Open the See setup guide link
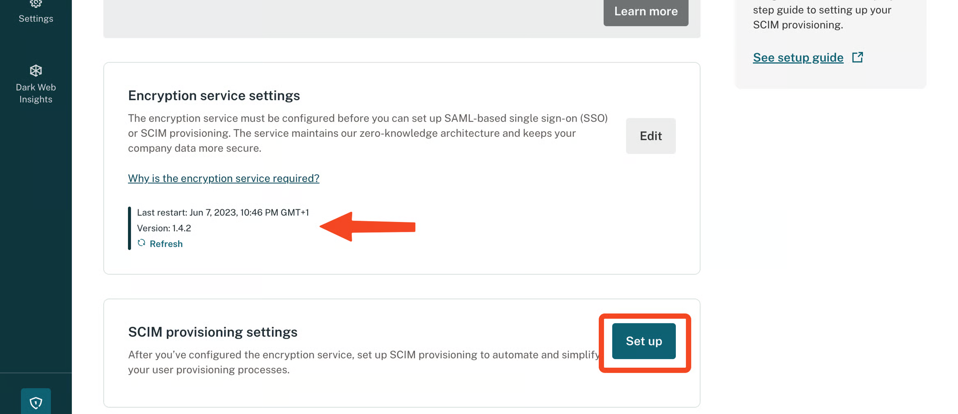Viewport: 958px width, 414px height. click(798, 58)
